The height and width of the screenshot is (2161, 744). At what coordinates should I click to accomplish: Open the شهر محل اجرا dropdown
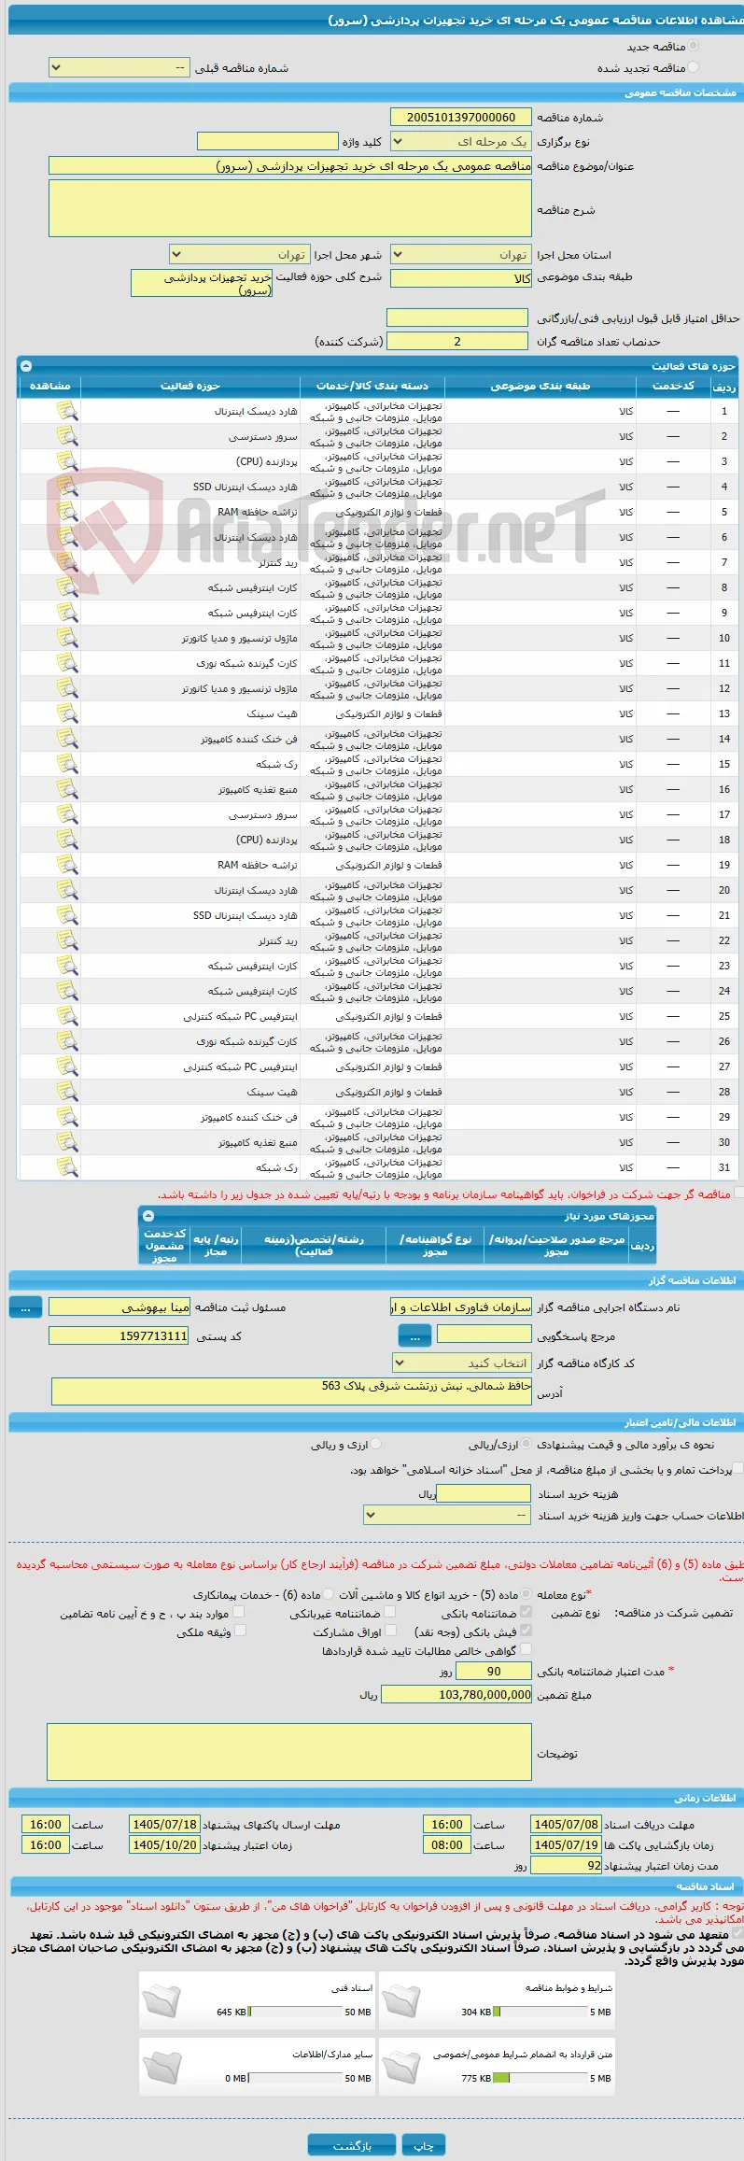tap(239, 254)
